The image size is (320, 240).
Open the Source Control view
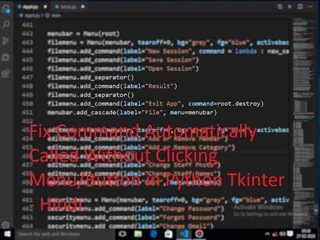tap(5, 41)
